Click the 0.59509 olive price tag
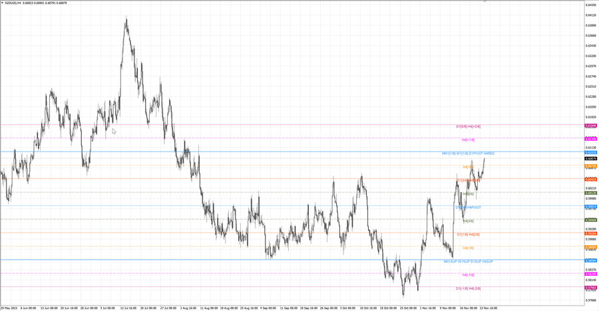Viewport: 599px width, 311px height. click(x=591, y=220)
